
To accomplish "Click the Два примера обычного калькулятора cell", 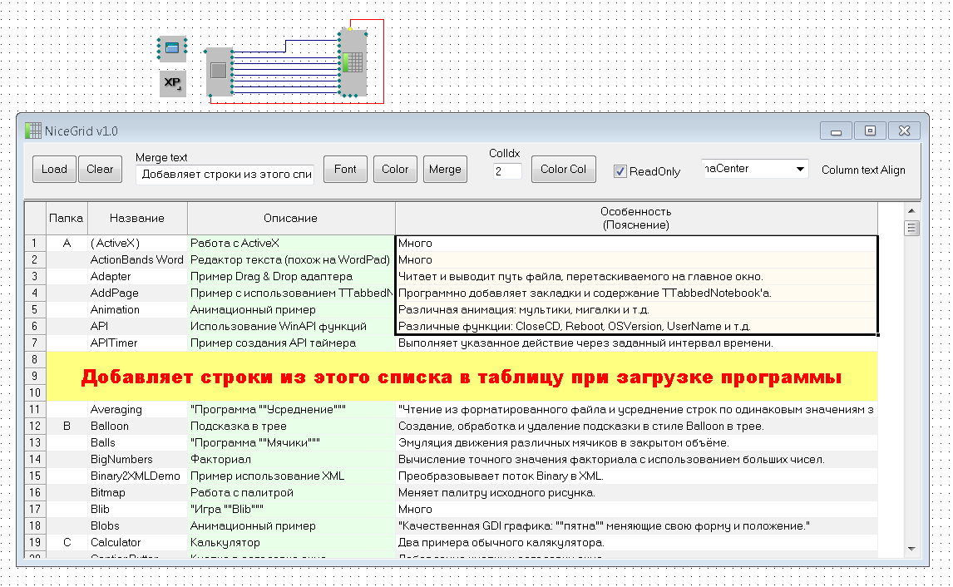I will 636,543.
